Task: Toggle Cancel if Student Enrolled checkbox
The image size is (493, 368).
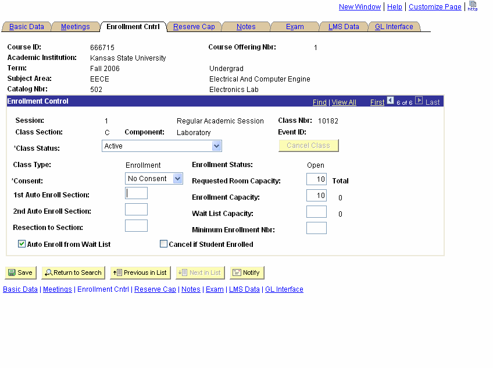Action: (x=163, y=243)
